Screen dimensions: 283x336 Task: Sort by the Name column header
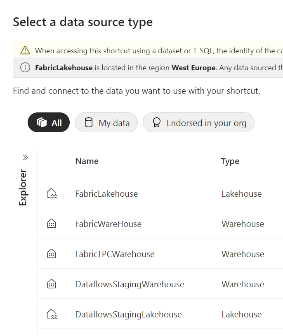click(87, 161)
